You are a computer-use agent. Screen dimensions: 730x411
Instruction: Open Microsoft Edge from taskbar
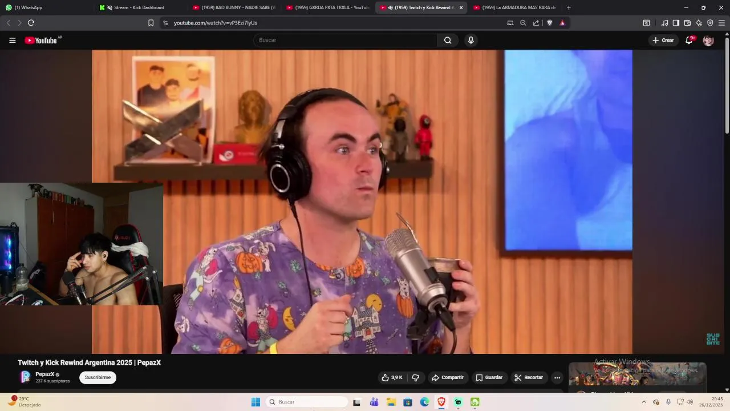(x=424, y=402)
